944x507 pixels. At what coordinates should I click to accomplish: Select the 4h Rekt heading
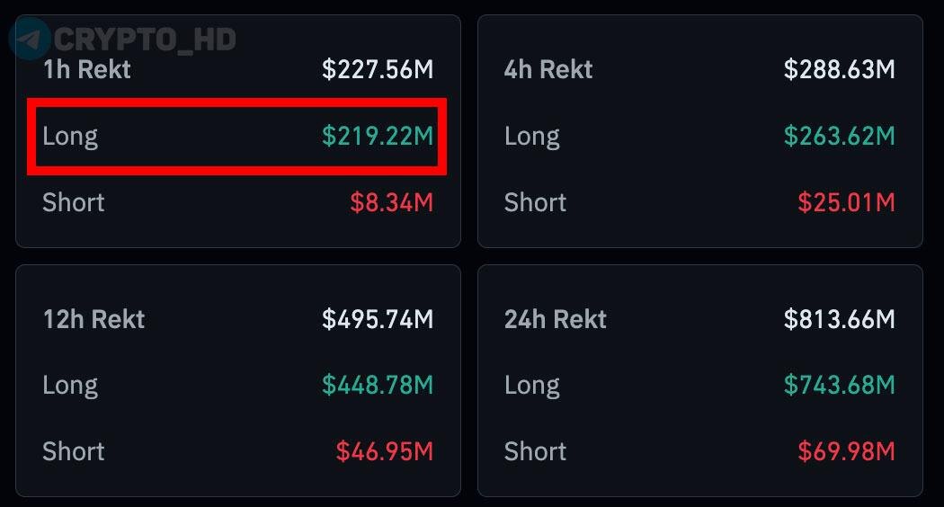pos(548,69)
